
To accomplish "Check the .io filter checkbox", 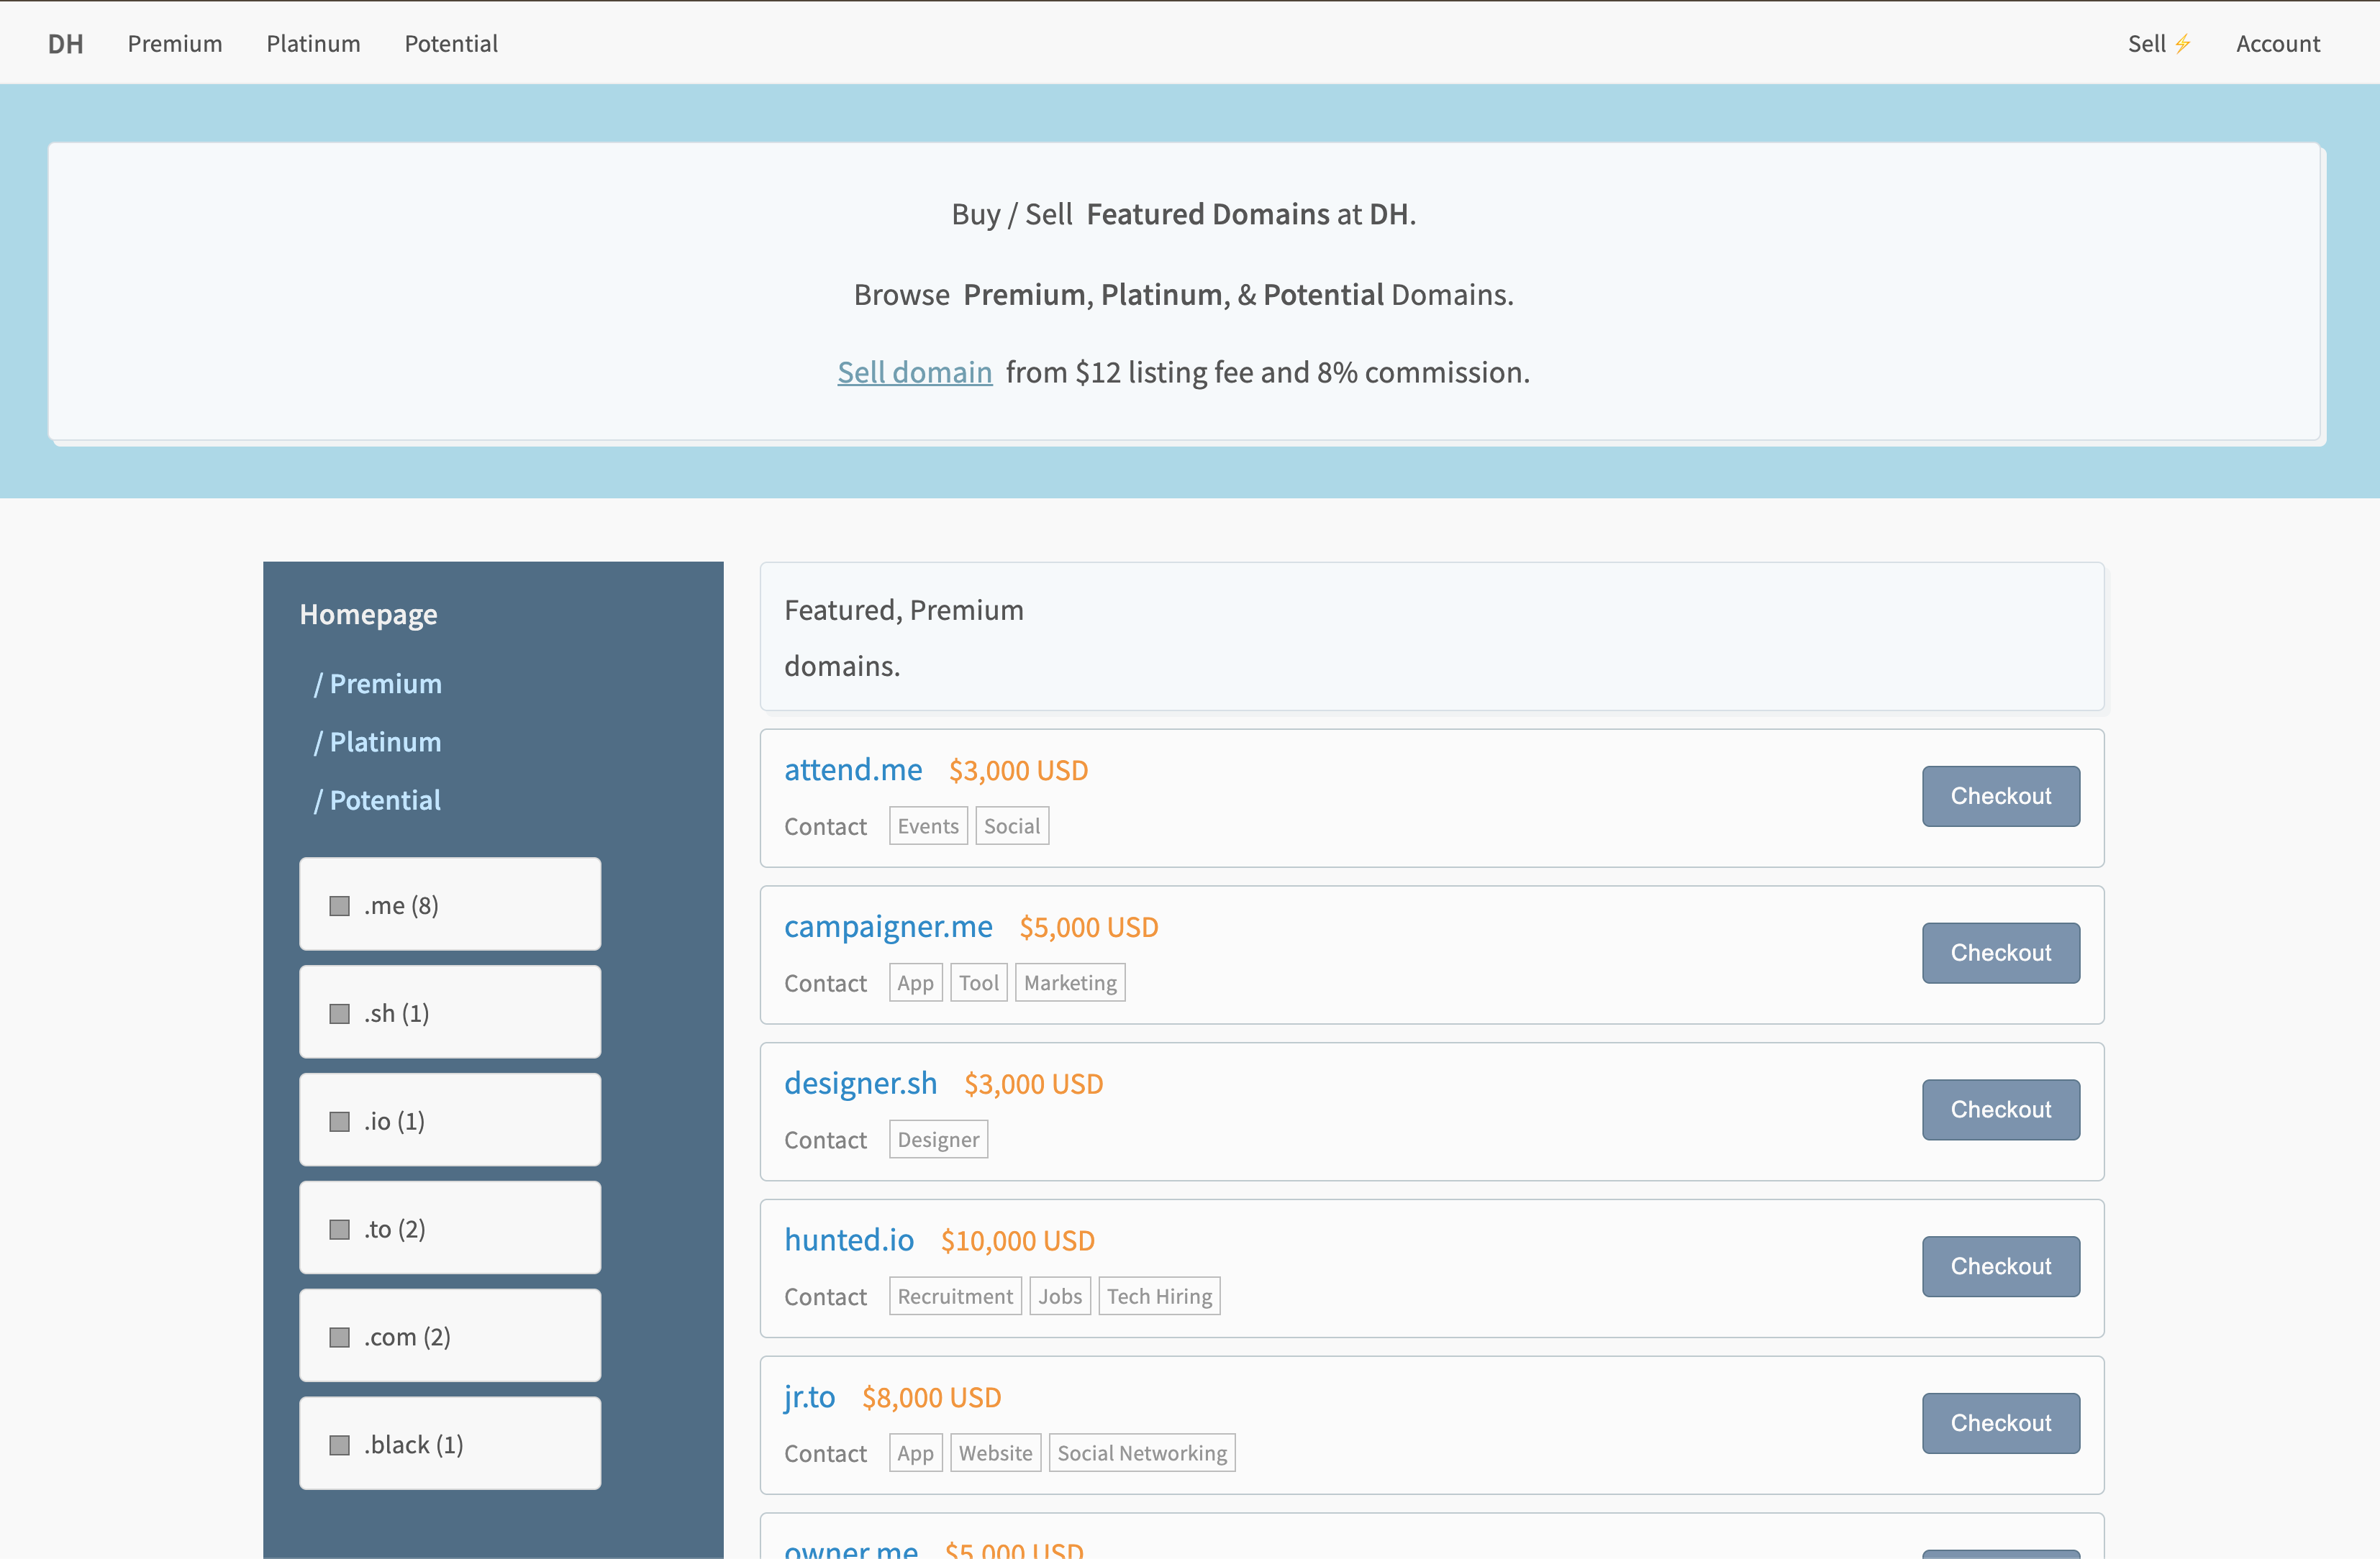I will click(340, 1120).
